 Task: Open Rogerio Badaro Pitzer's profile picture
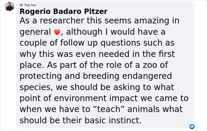pyautogui.click(x=9, y=7)
